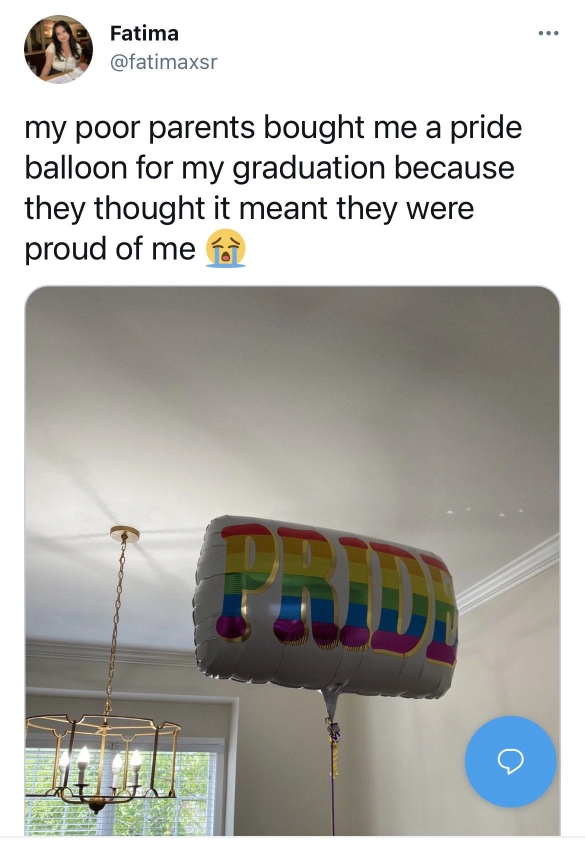Click the chandelier's round ceiling mount

[125, 533]
